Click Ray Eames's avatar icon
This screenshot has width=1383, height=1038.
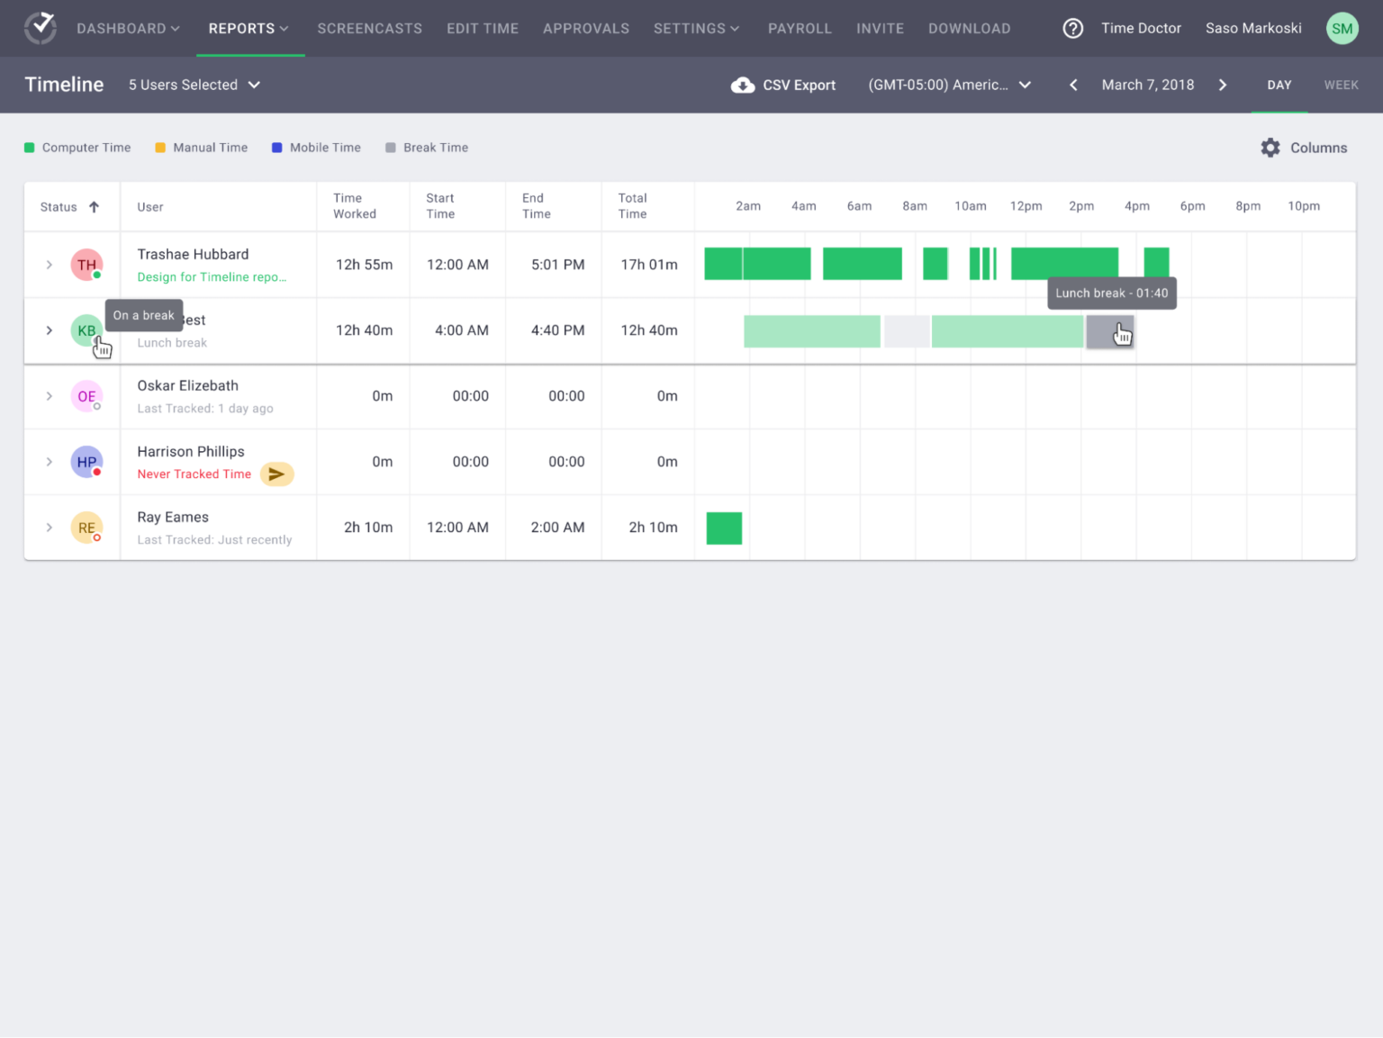coord(86,527)
